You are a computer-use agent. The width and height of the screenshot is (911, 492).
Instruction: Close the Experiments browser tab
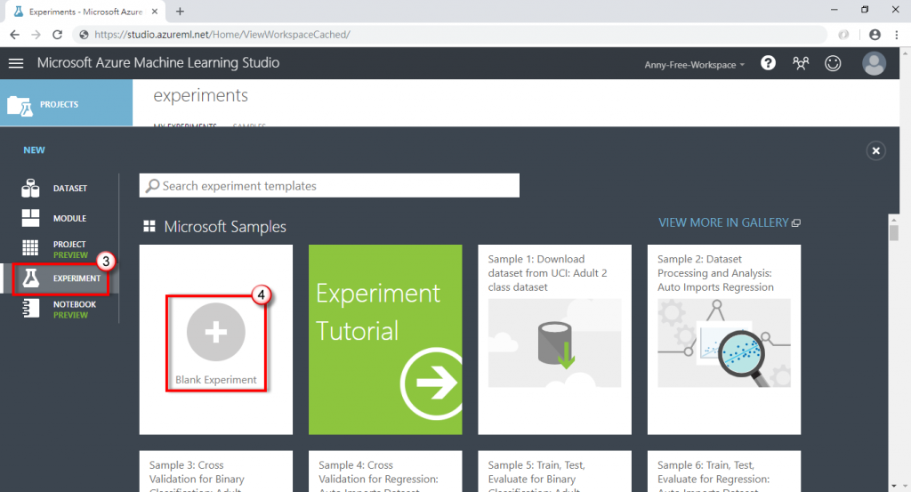[155, 11]
